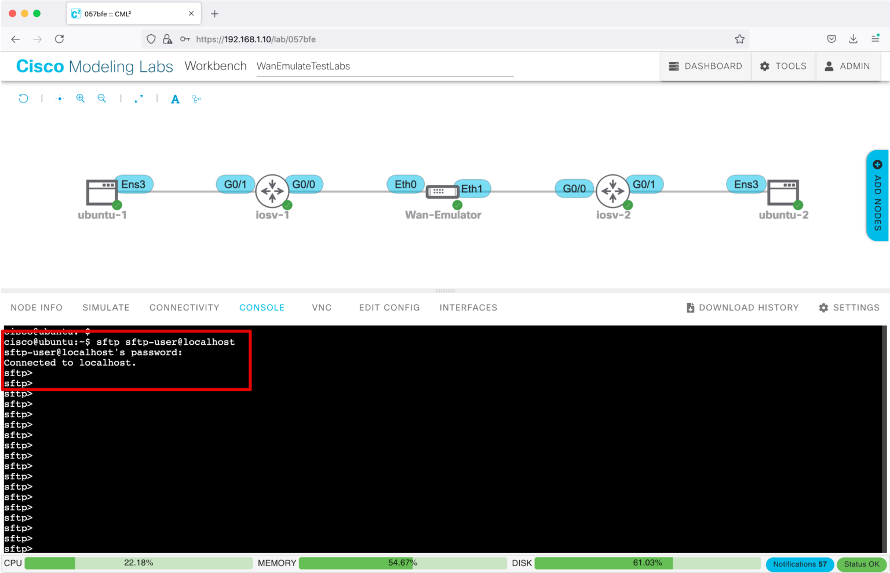Image resolution: width=890 pixels, height=573 pixels.
Task: Open the DASHBOARD page
Action: 706,66
